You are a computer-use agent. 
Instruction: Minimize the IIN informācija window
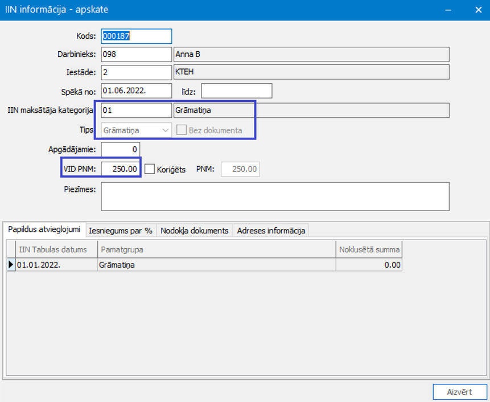(448, 10)
